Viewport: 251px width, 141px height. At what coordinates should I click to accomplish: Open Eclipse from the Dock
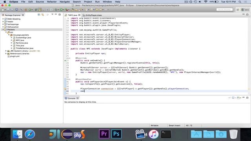[67, 134]
